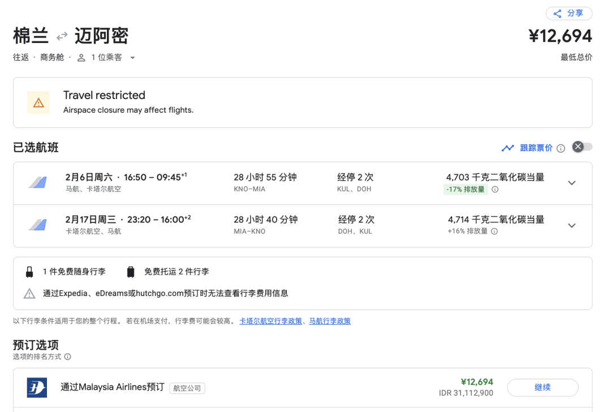
Task: Open the 商务舱 cabin class selector
Action: [x=52, y=57]
